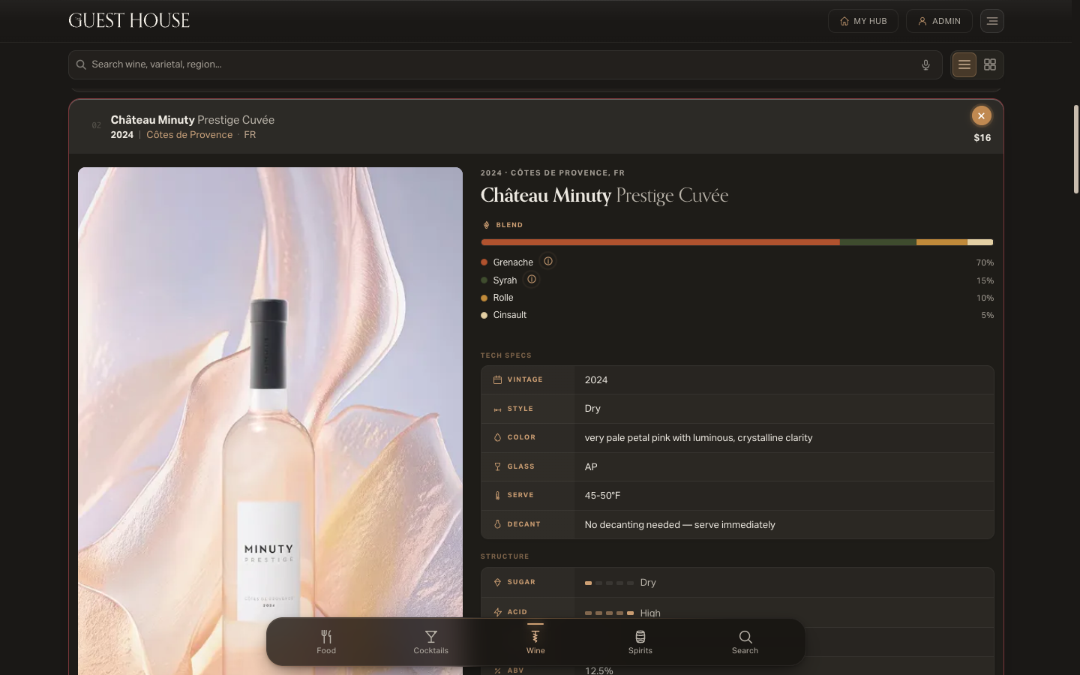This screenshot has height=675, width=1080.
Task: Click the Minuty bottle image
Action: point(270,421)
